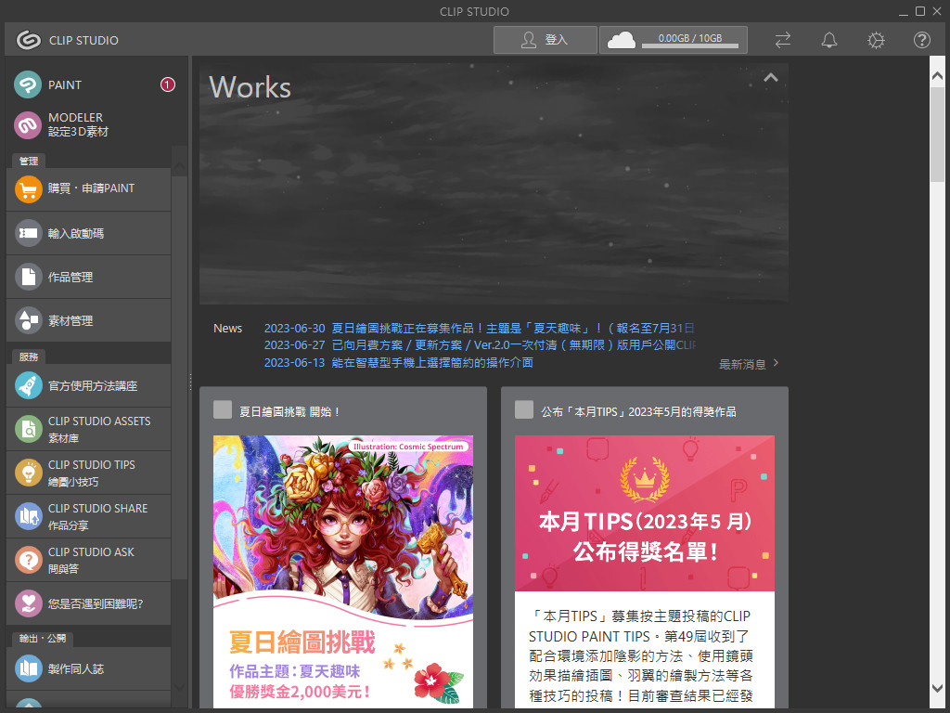The height and width of the screenshot is (713, 950).
Task: Open the notifications bell
Action: tap(828, 40)
